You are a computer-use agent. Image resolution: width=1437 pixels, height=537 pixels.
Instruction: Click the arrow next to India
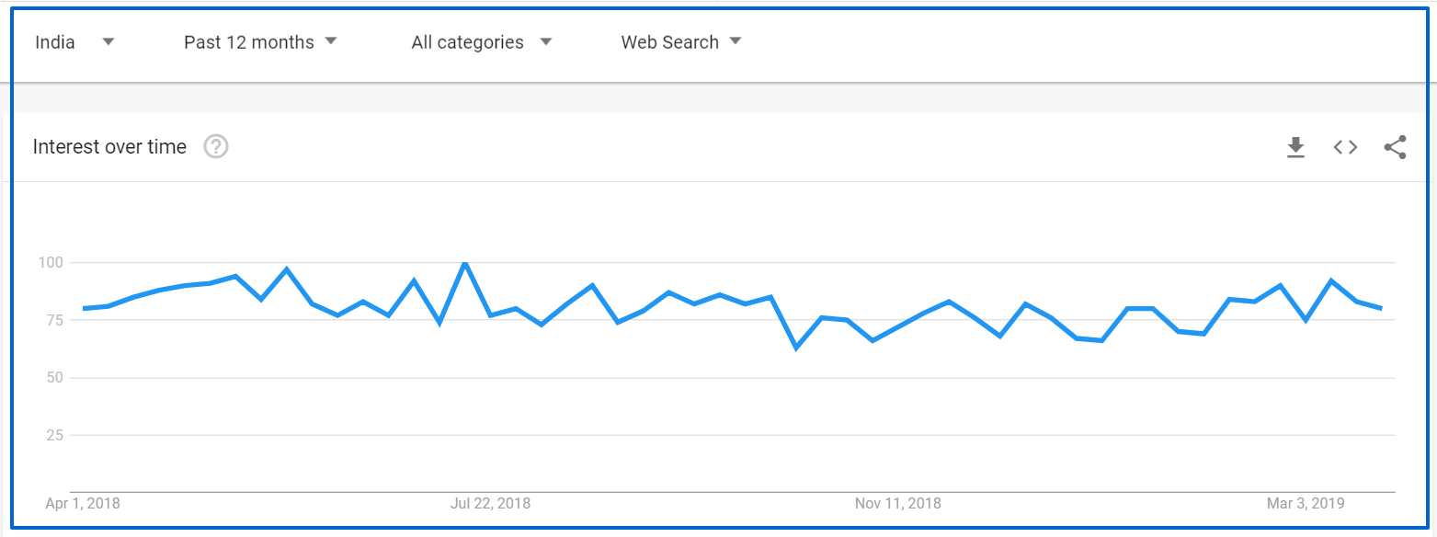coord(108,41)
